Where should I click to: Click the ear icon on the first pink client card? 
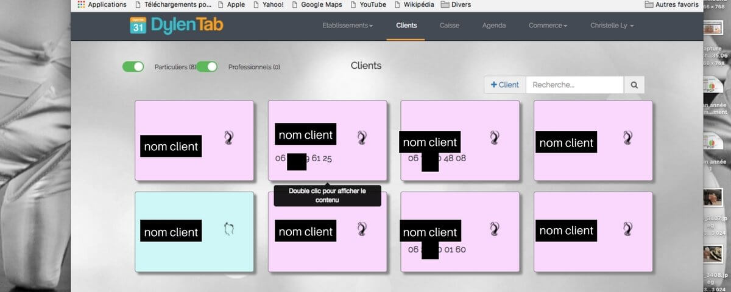pyautogui.click(x=228, y=138)
